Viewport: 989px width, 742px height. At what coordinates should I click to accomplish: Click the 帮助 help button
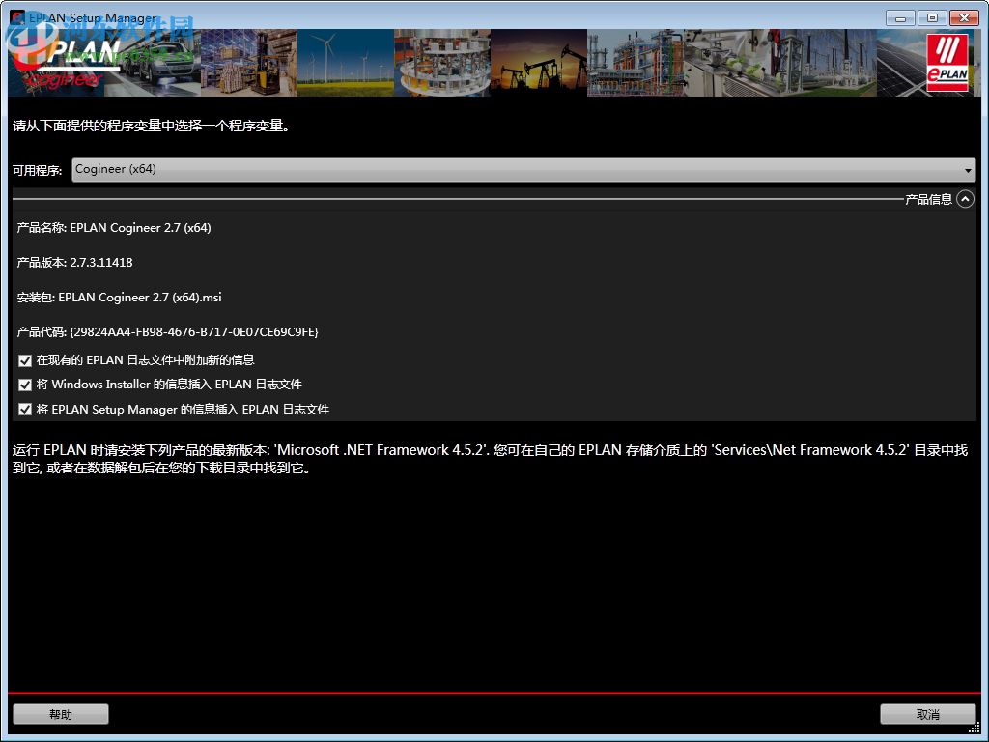[x=61, y=714]
